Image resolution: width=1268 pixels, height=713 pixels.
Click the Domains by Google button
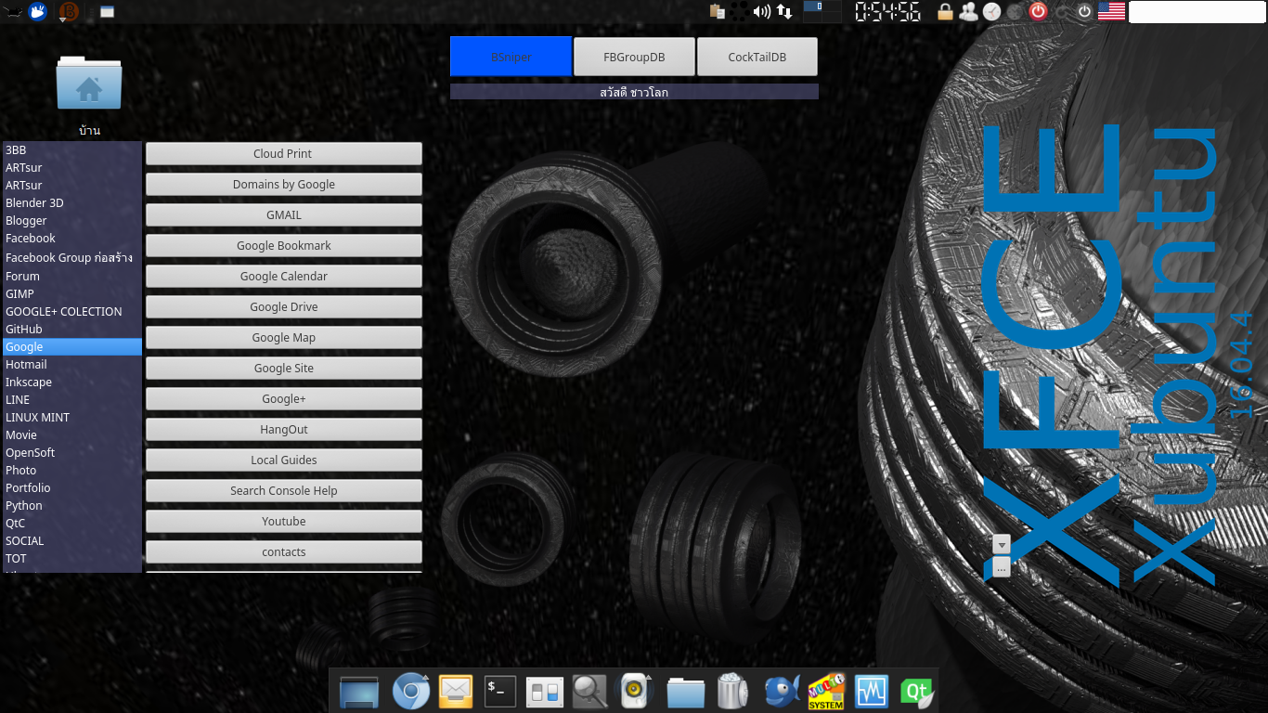pos(284,184)
